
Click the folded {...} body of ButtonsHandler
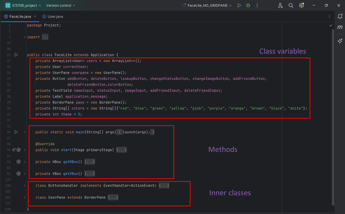[164, 185]
